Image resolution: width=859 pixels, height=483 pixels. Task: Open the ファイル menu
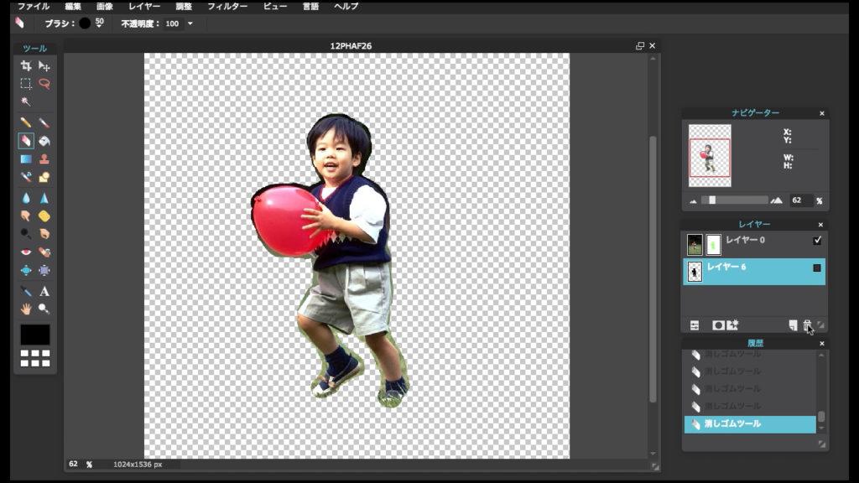click(34, 7)
